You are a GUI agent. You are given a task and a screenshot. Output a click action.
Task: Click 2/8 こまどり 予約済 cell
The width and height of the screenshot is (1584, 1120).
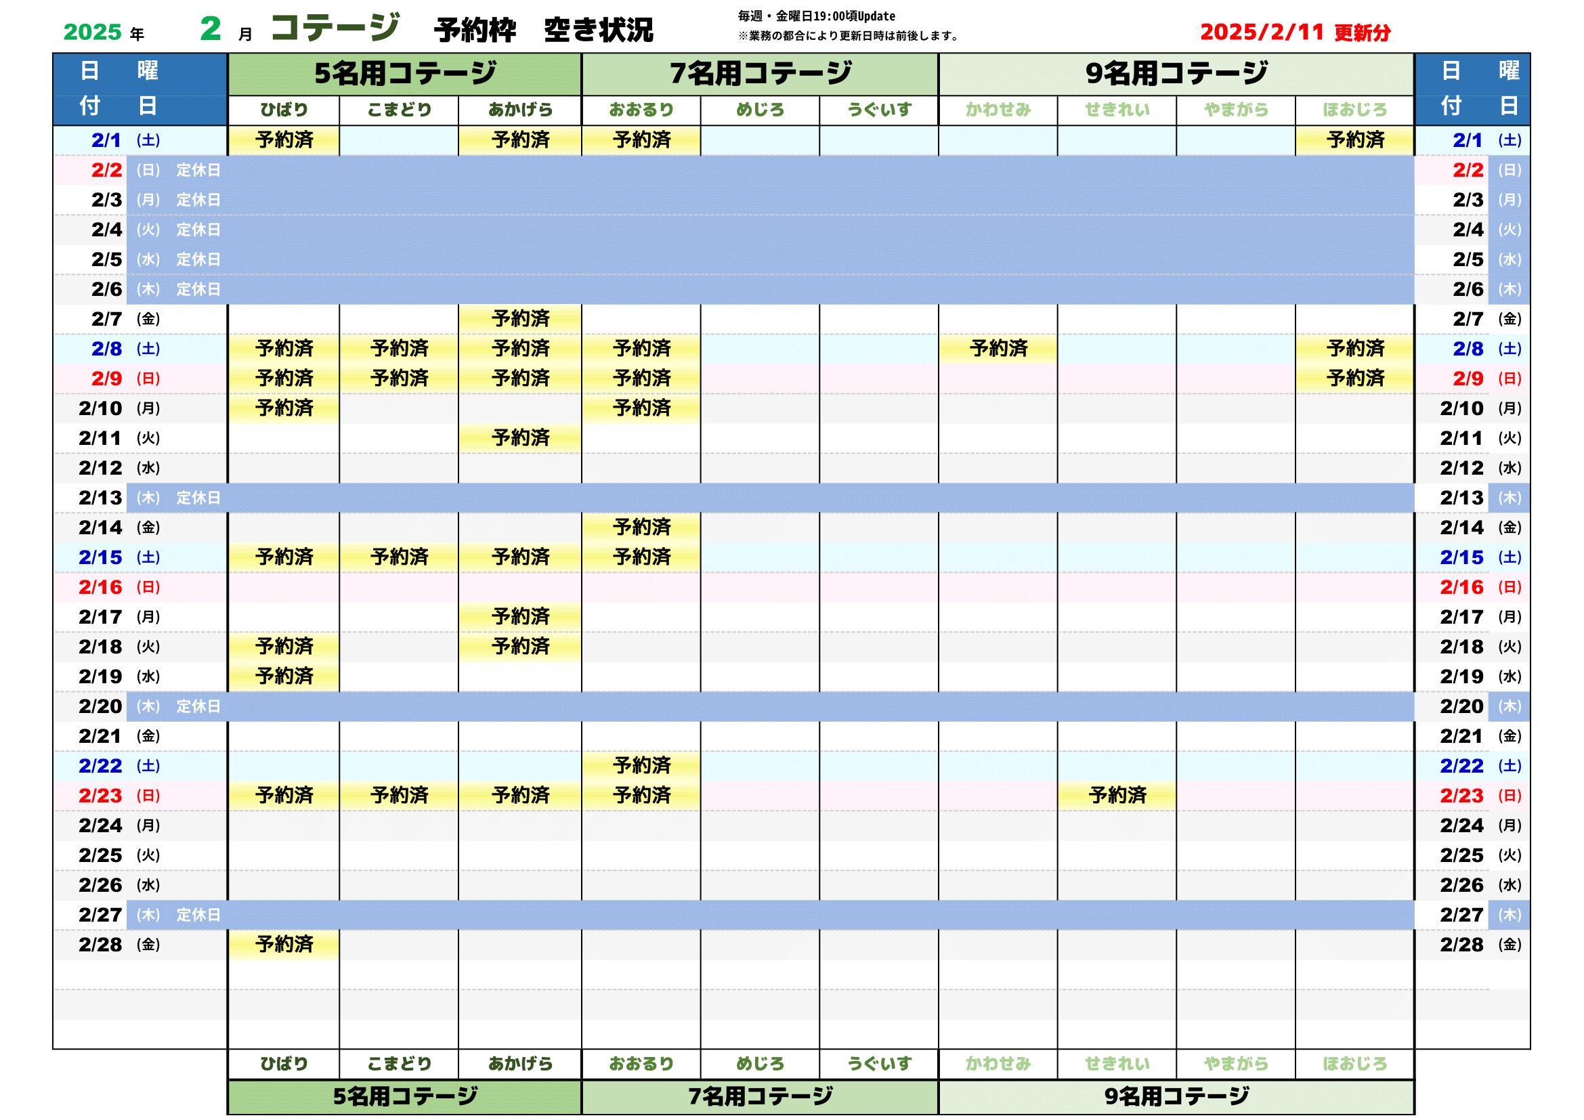tap(399, 349)
